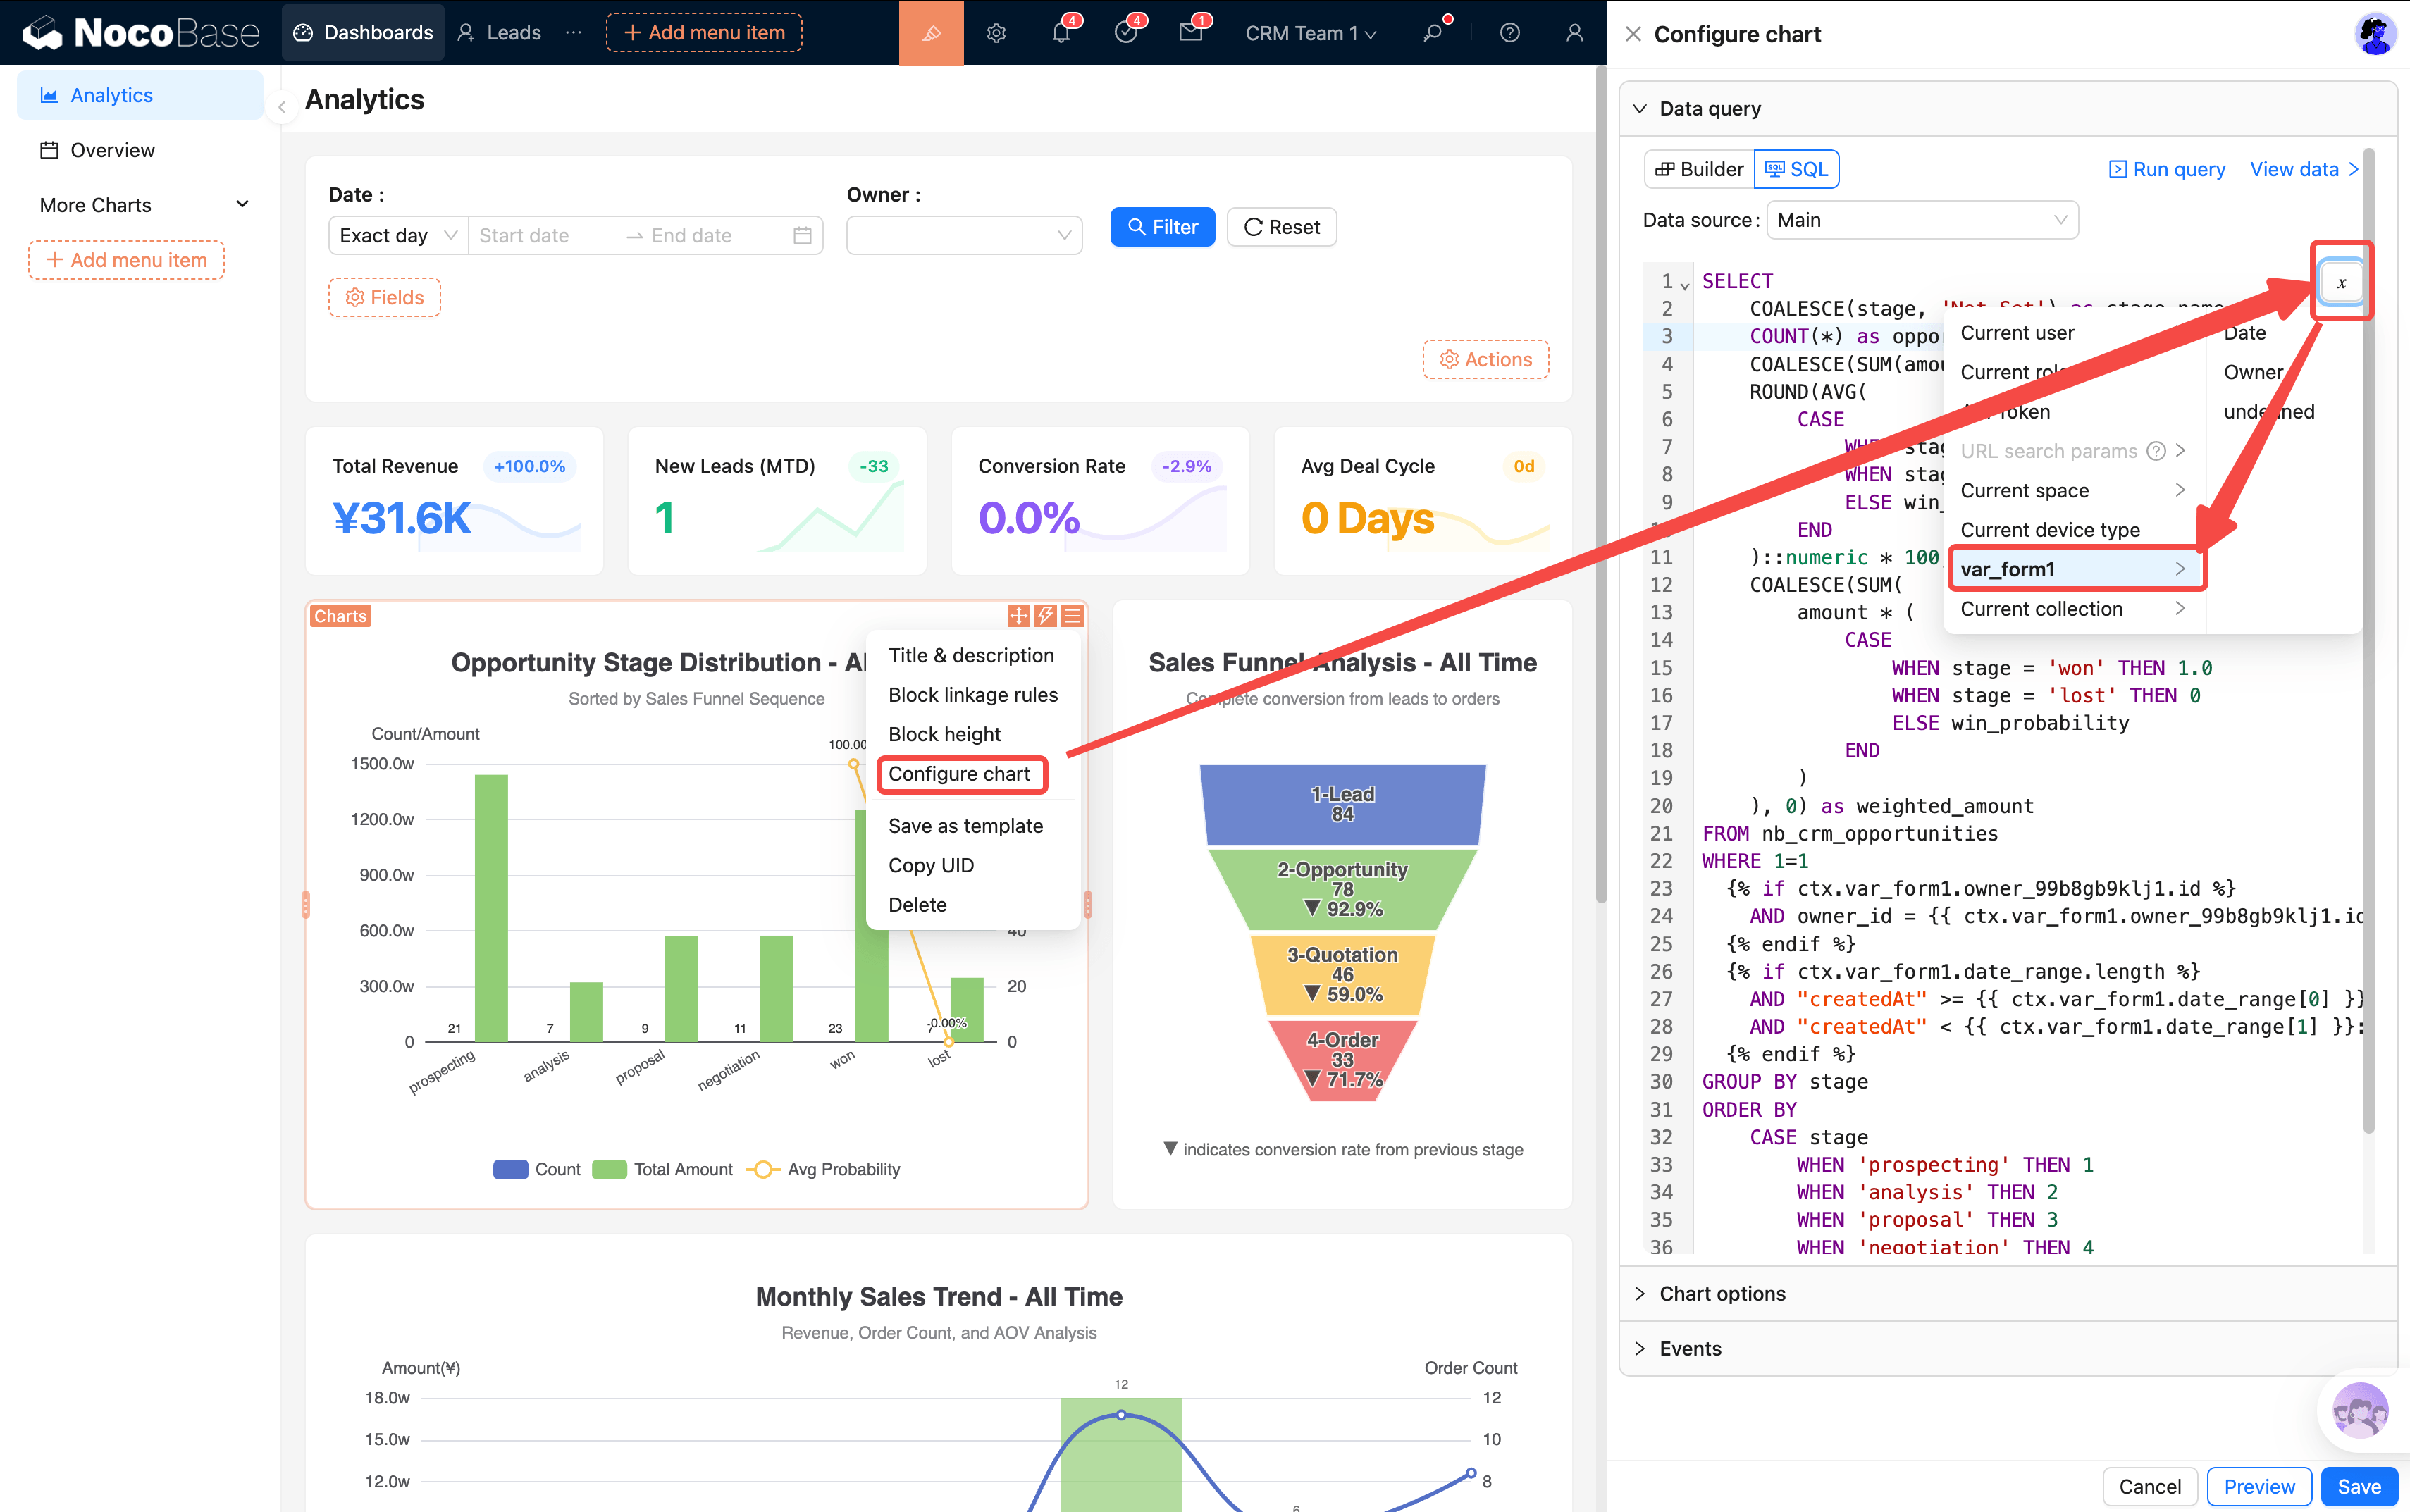Click the variable picker x button

2340,283
